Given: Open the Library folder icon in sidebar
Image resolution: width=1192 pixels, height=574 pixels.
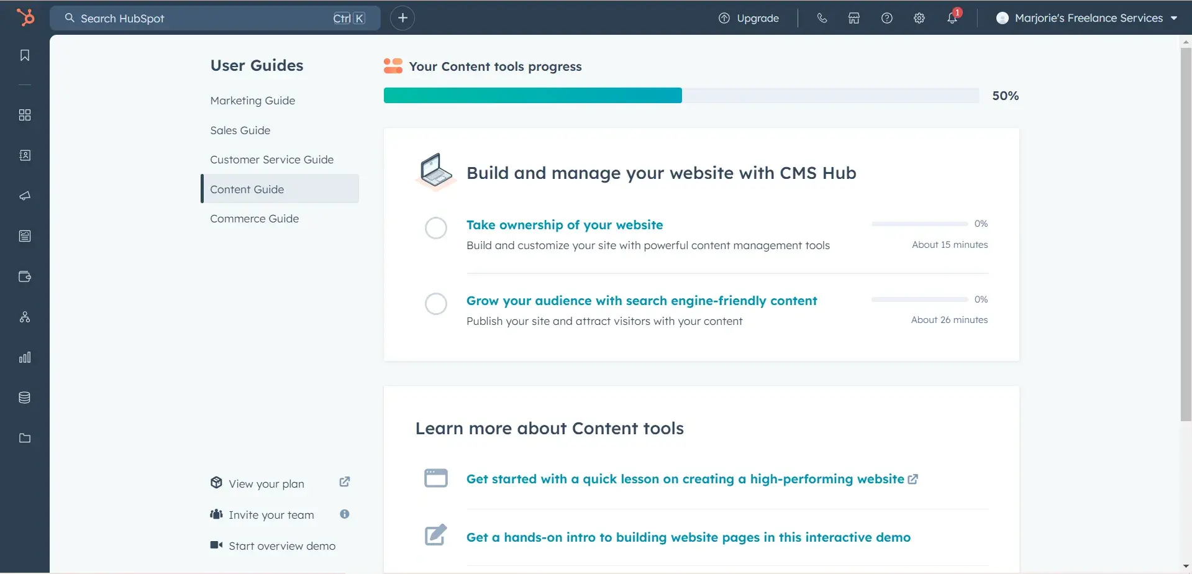Looking at the screenshot, I should (25, 438).
